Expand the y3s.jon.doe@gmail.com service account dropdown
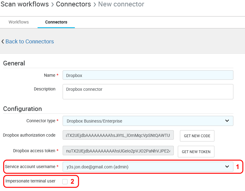This screenshot has height=191, width=245. 148,167
